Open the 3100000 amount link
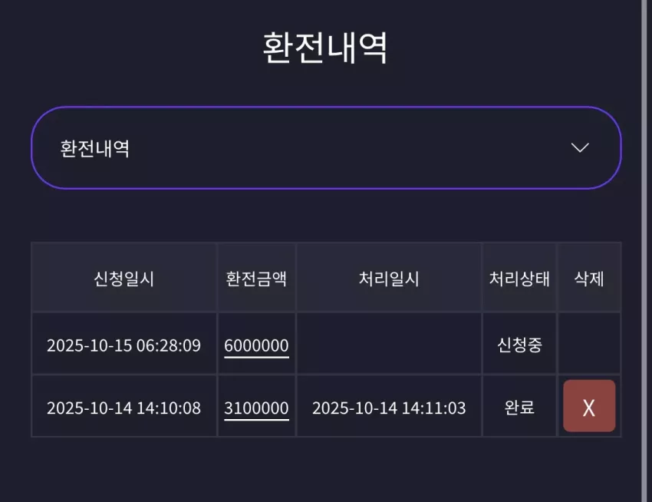Viewport: 652px width, 502px height. (x=256, y=408)
